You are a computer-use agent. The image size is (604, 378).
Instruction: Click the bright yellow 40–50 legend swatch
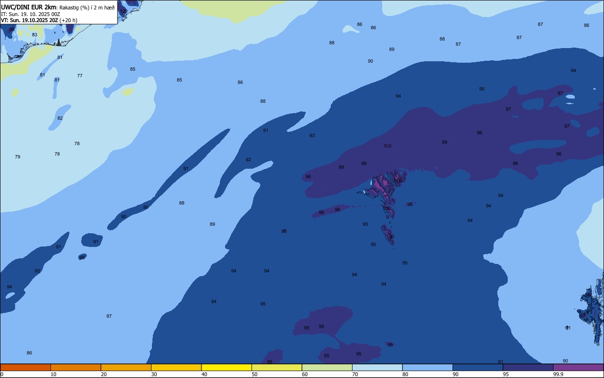[x=226, y=367]
